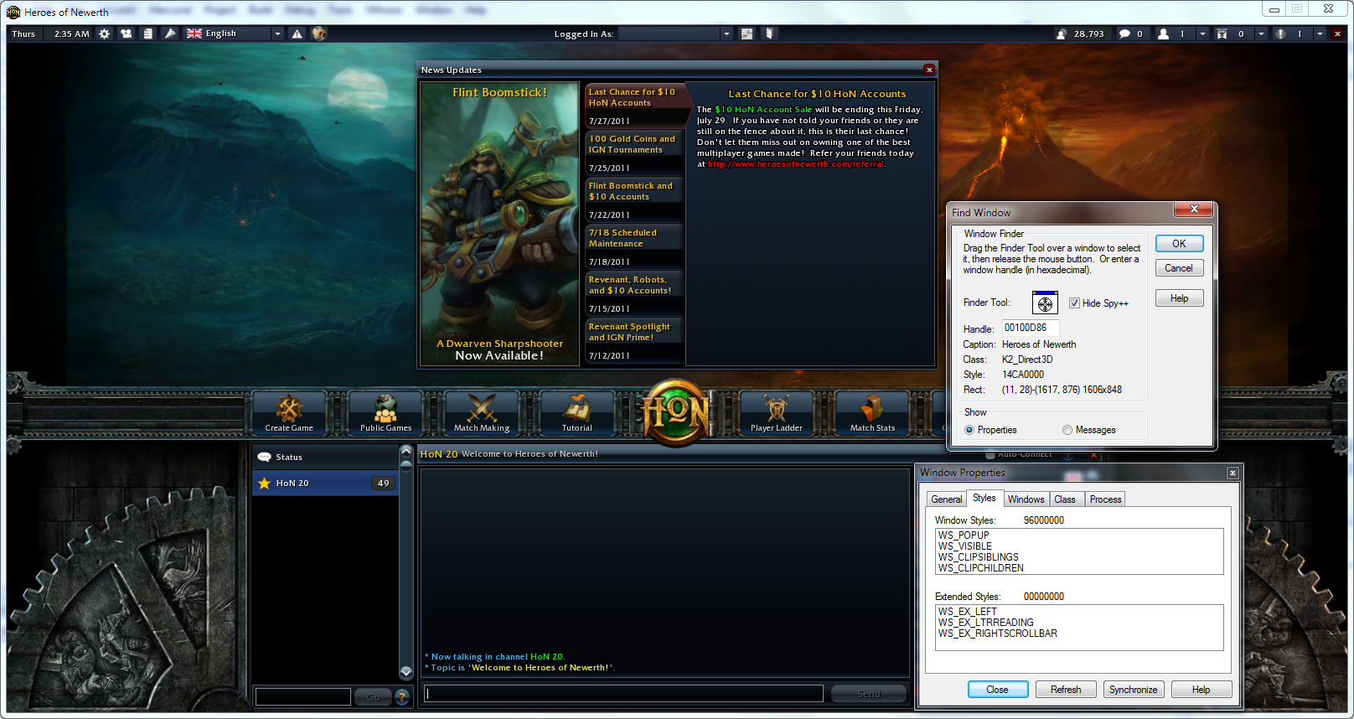Viewport: 1354px width, 719px height.
Task: Click the help question mark next to Go
Action: 402,696
